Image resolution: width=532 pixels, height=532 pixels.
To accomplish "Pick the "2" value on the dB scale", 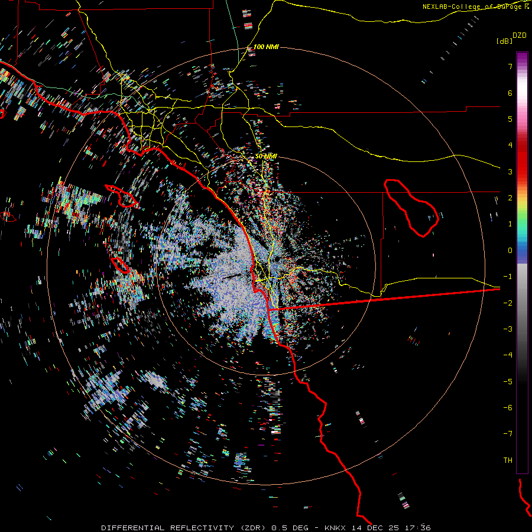I will (510, 198).
